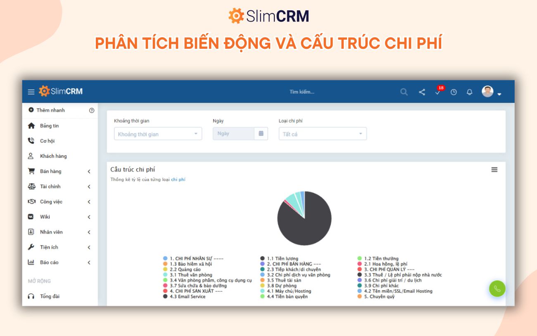Open notifications bell icon
Screen dimensions: 537x336
click(x=469, y=92)
